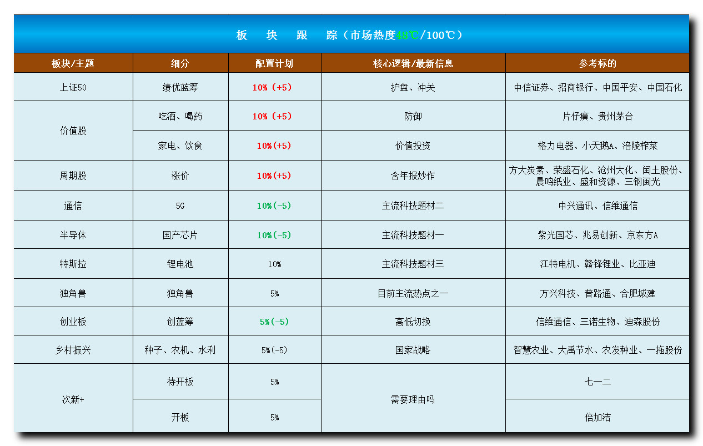Click the 高低切换 logic cell
The image size is (703, 446).
[x=413, y=322]
